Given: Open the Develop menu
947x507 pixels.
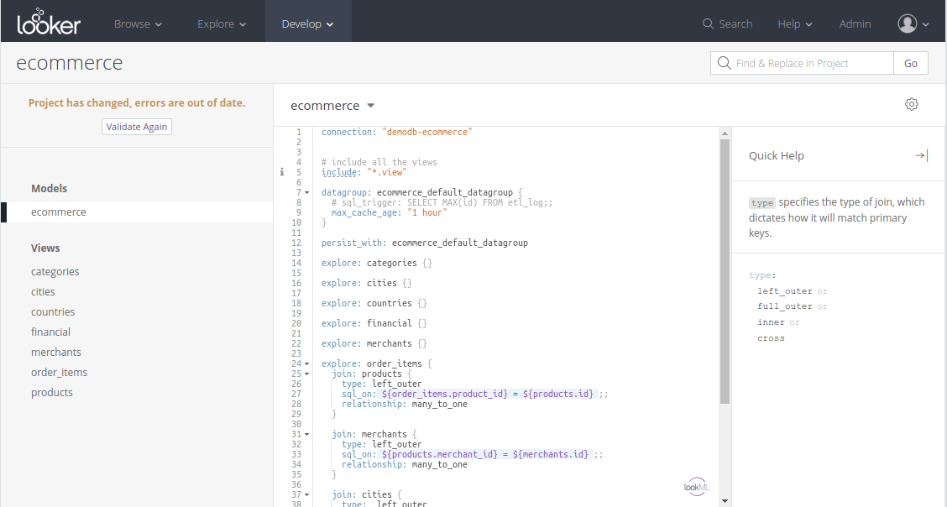Looking at the screenshot, I should 307,24.
